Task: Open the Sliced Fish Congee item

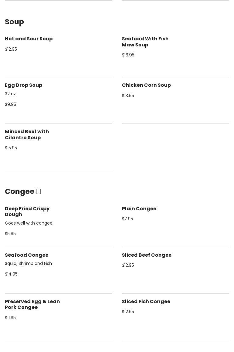Action: (146, 302)
